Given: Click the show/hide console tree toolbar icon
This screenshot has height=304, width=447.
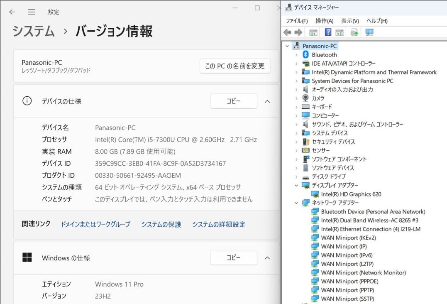Looking at the screenshot, I should click(313, 32).
